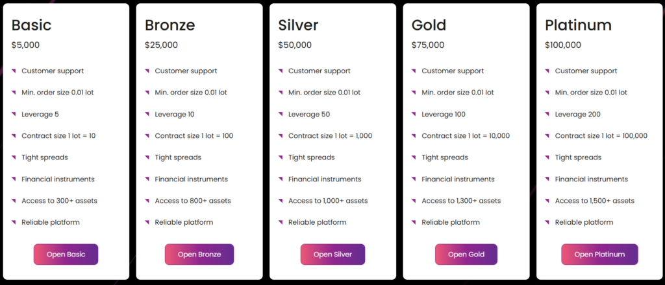Click the $75,000 Gold price

(x=428, y=45)
